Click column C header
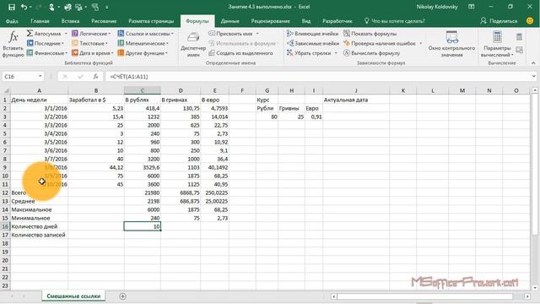Viewport: 540px width, 304px height. point(143,90)
